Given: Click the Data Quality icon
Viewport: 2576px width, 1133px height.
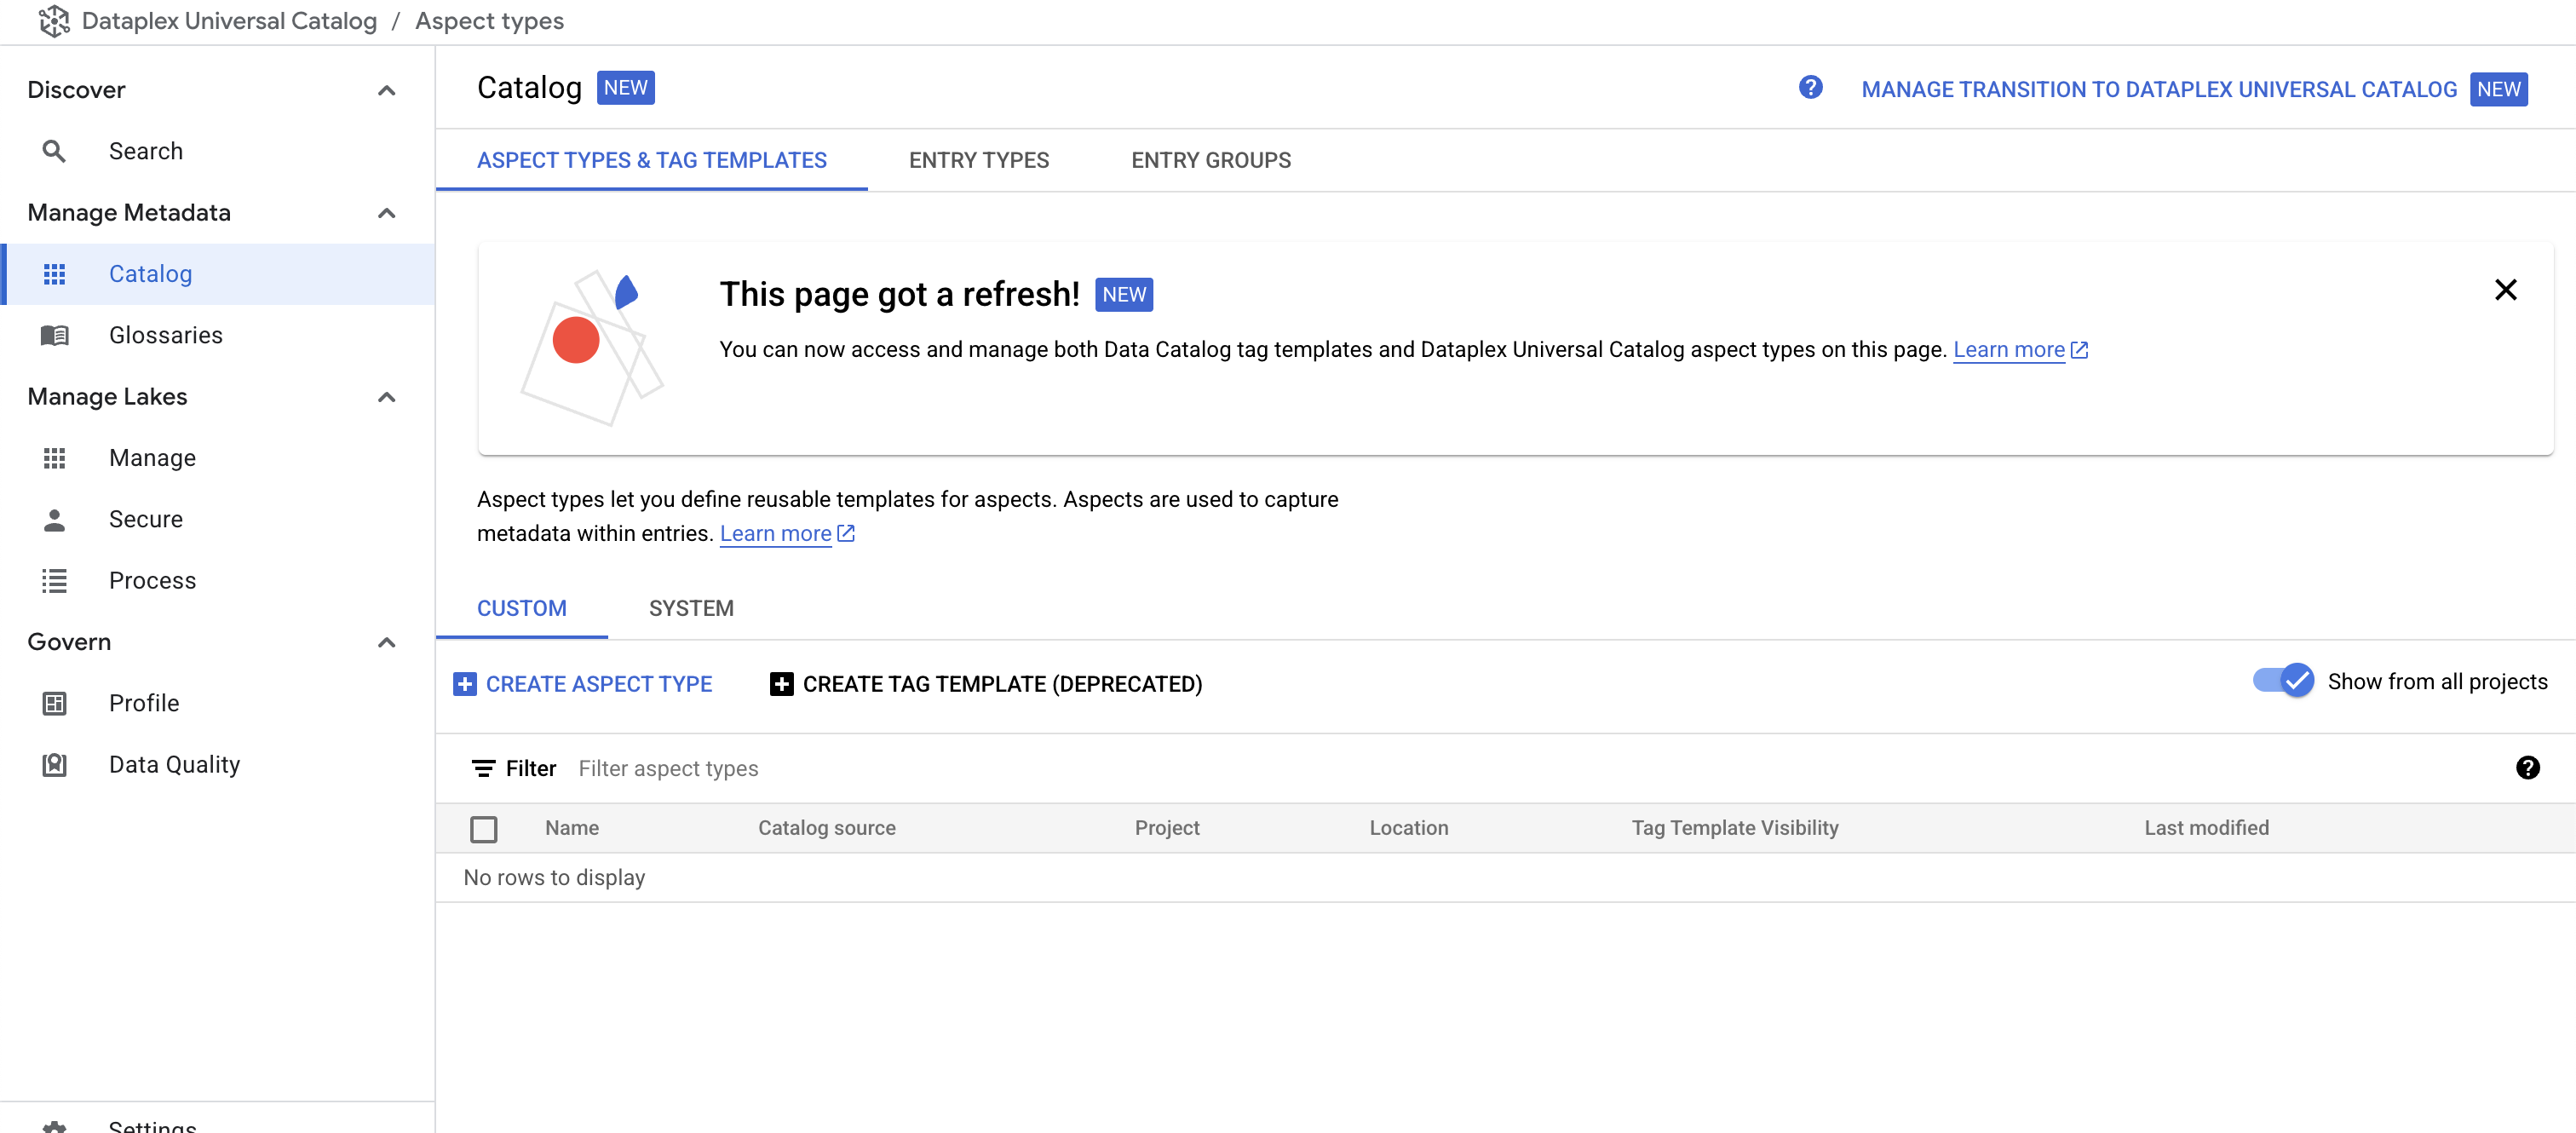Looking at the screenshot, I should coord(54,765).
